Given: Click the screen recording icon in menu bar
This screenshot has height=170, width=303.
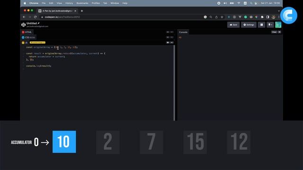Looking at the screenshot, I should pyautogui.click(x=219, y=3).
